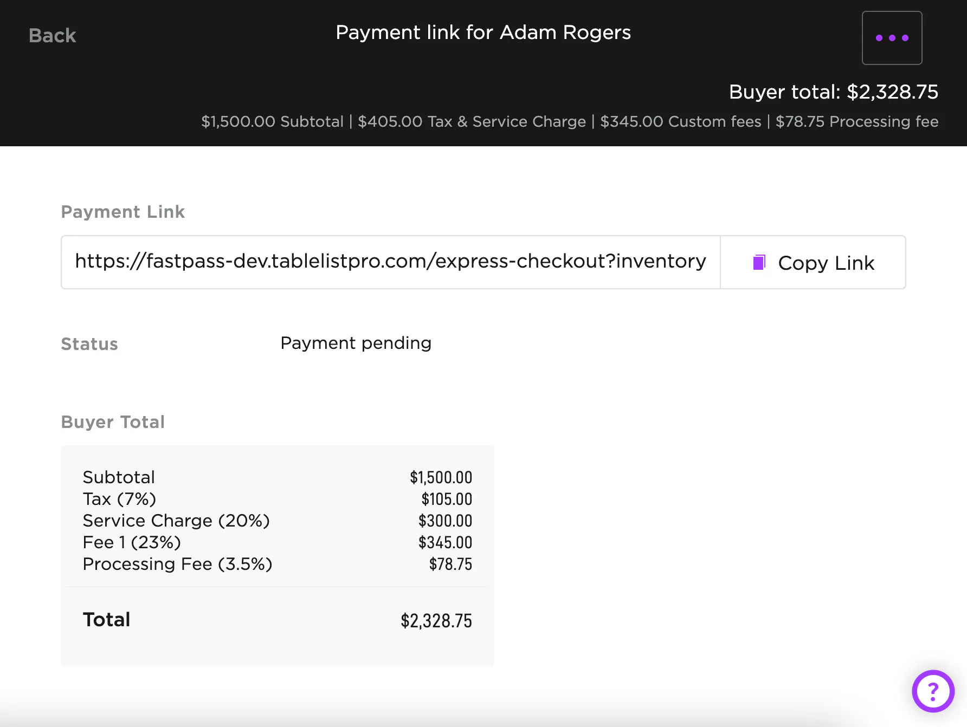
Task: Click the Buyer total $2,328.75 header text
Action: pos(833,92)
